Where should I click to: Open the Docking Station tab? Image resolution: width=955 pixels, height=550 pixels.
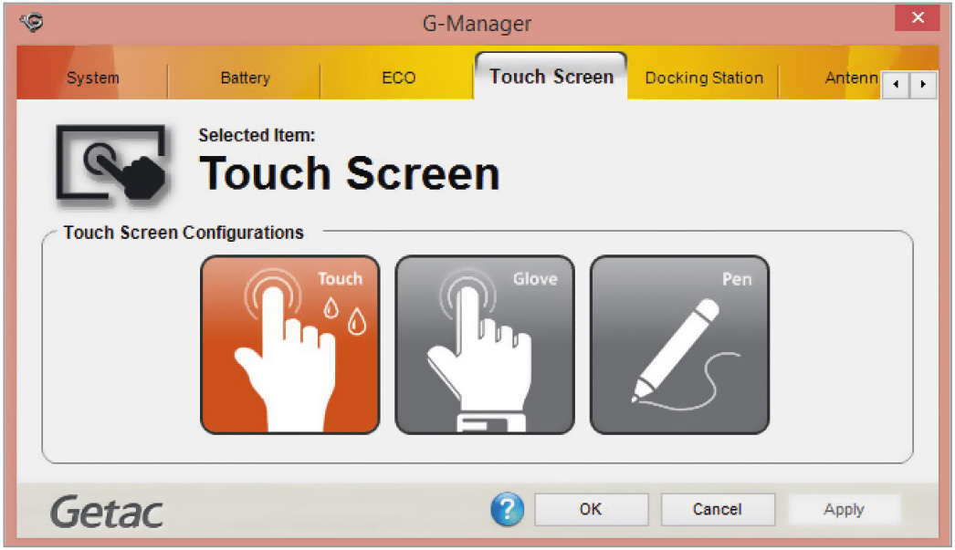(x=704, y=78)
